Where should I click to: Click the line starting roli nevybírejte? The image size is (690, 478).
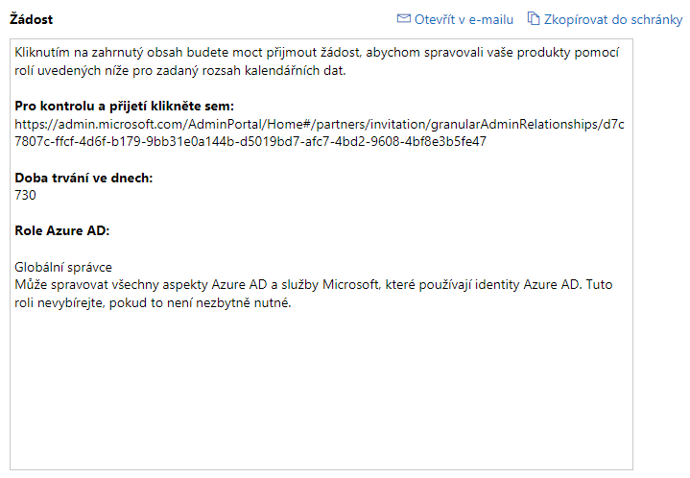[x=153, y=302]
